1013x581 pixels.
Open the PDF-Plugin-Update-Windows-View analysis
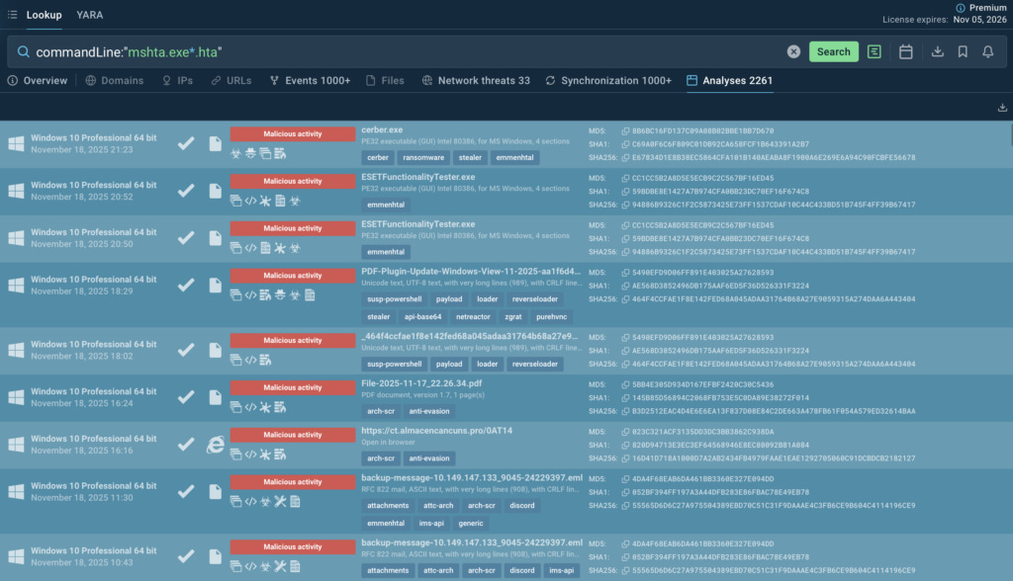pyautogui.click(x=471, y=271)
